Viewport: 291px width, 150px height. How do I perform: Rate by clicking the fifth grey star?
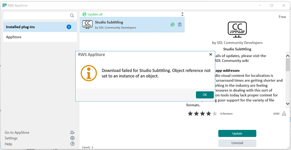pyautogui.click(x=215, y=114)
